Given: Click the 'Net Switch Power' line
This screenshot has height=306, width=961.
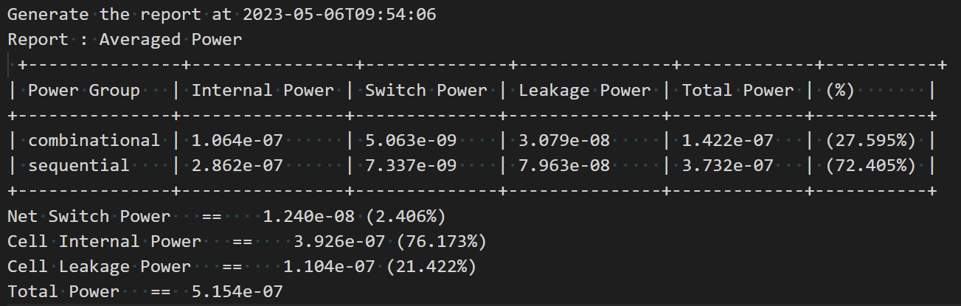Looking at the screenshot, I should coord(226,216).
